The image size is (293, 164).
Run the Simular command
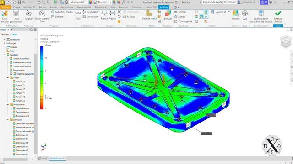[x=168, y=15]
